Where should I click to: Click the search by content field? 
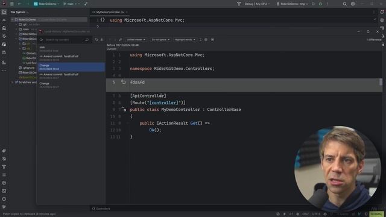click(x=65, y=40)
